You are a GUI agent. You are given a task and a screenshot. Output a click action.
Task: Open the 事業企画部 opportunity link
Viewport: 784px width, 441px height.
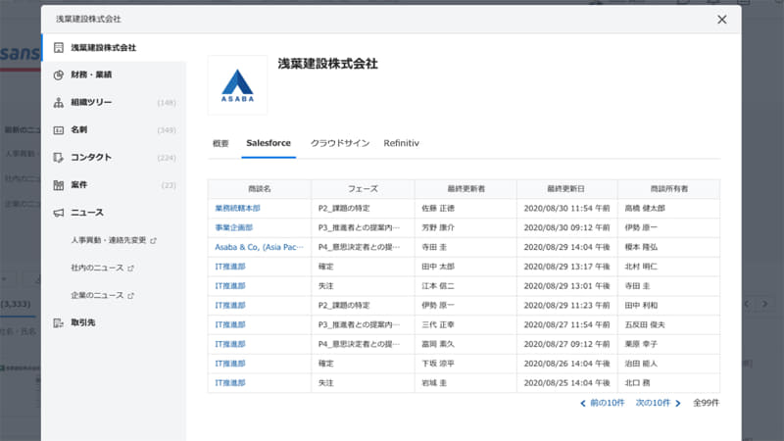pyautogui.click(x=234, y=227)
